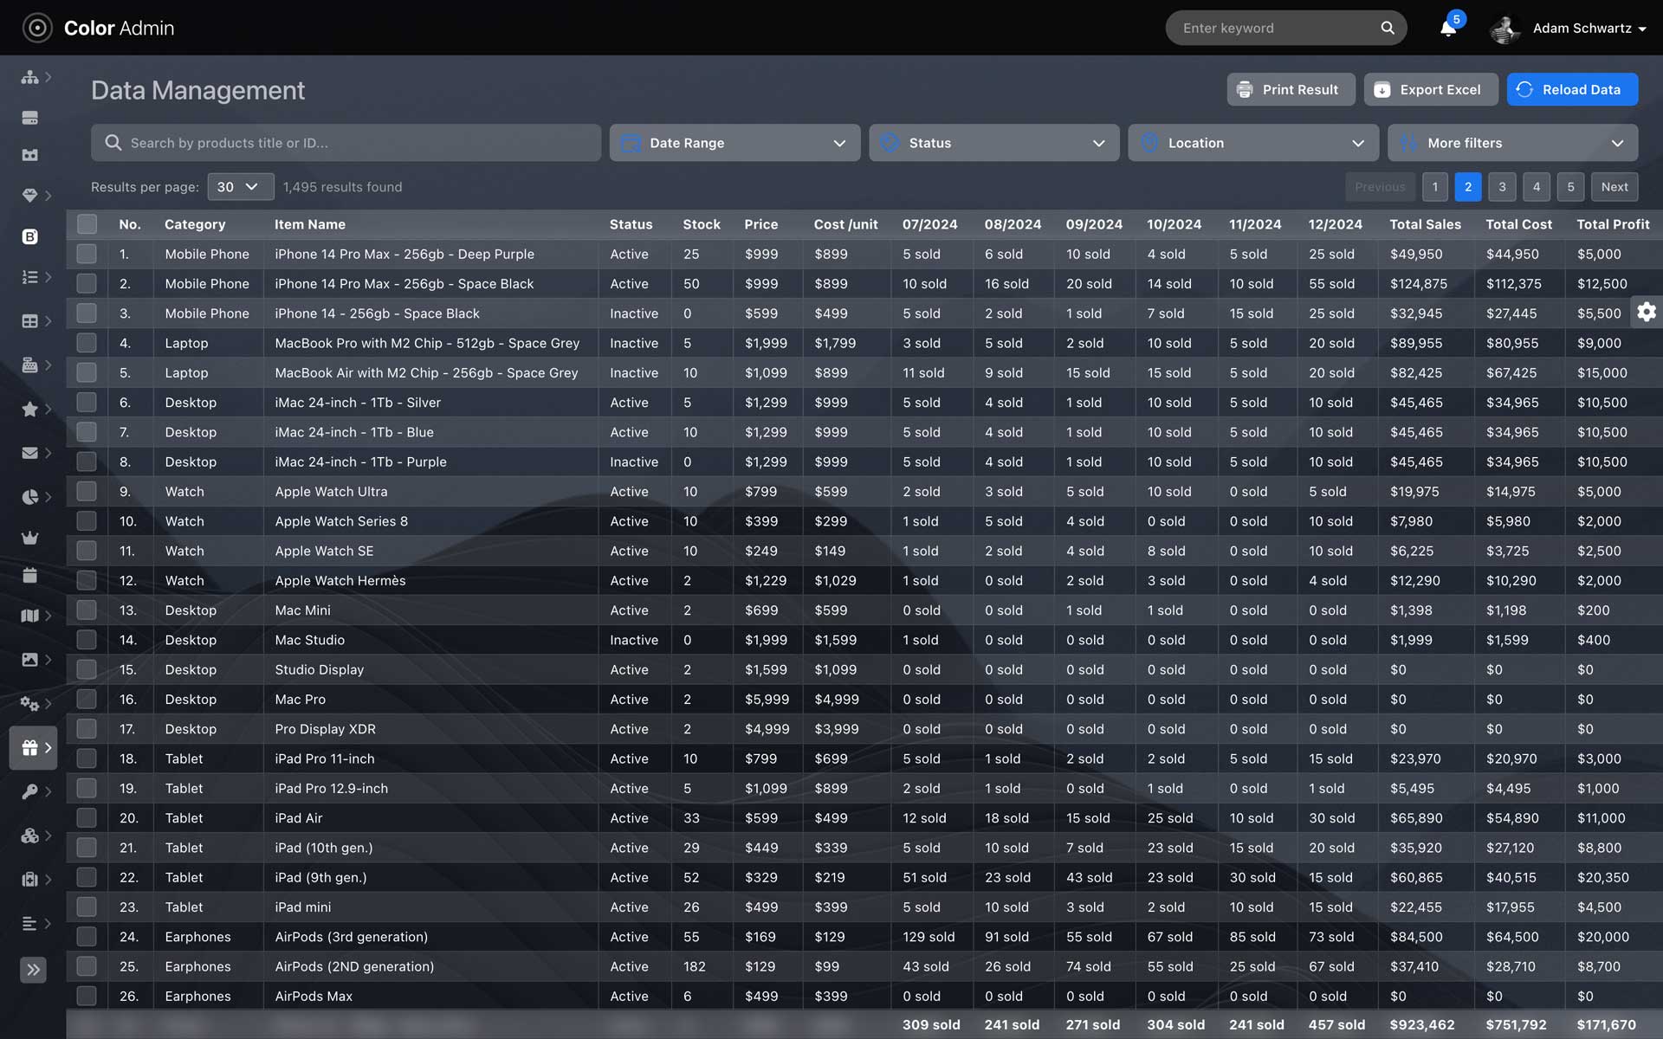Screen dimensions: 1663x1039
Task: Open the pie chart sidebar icon
Action: (x=29, y=497)
